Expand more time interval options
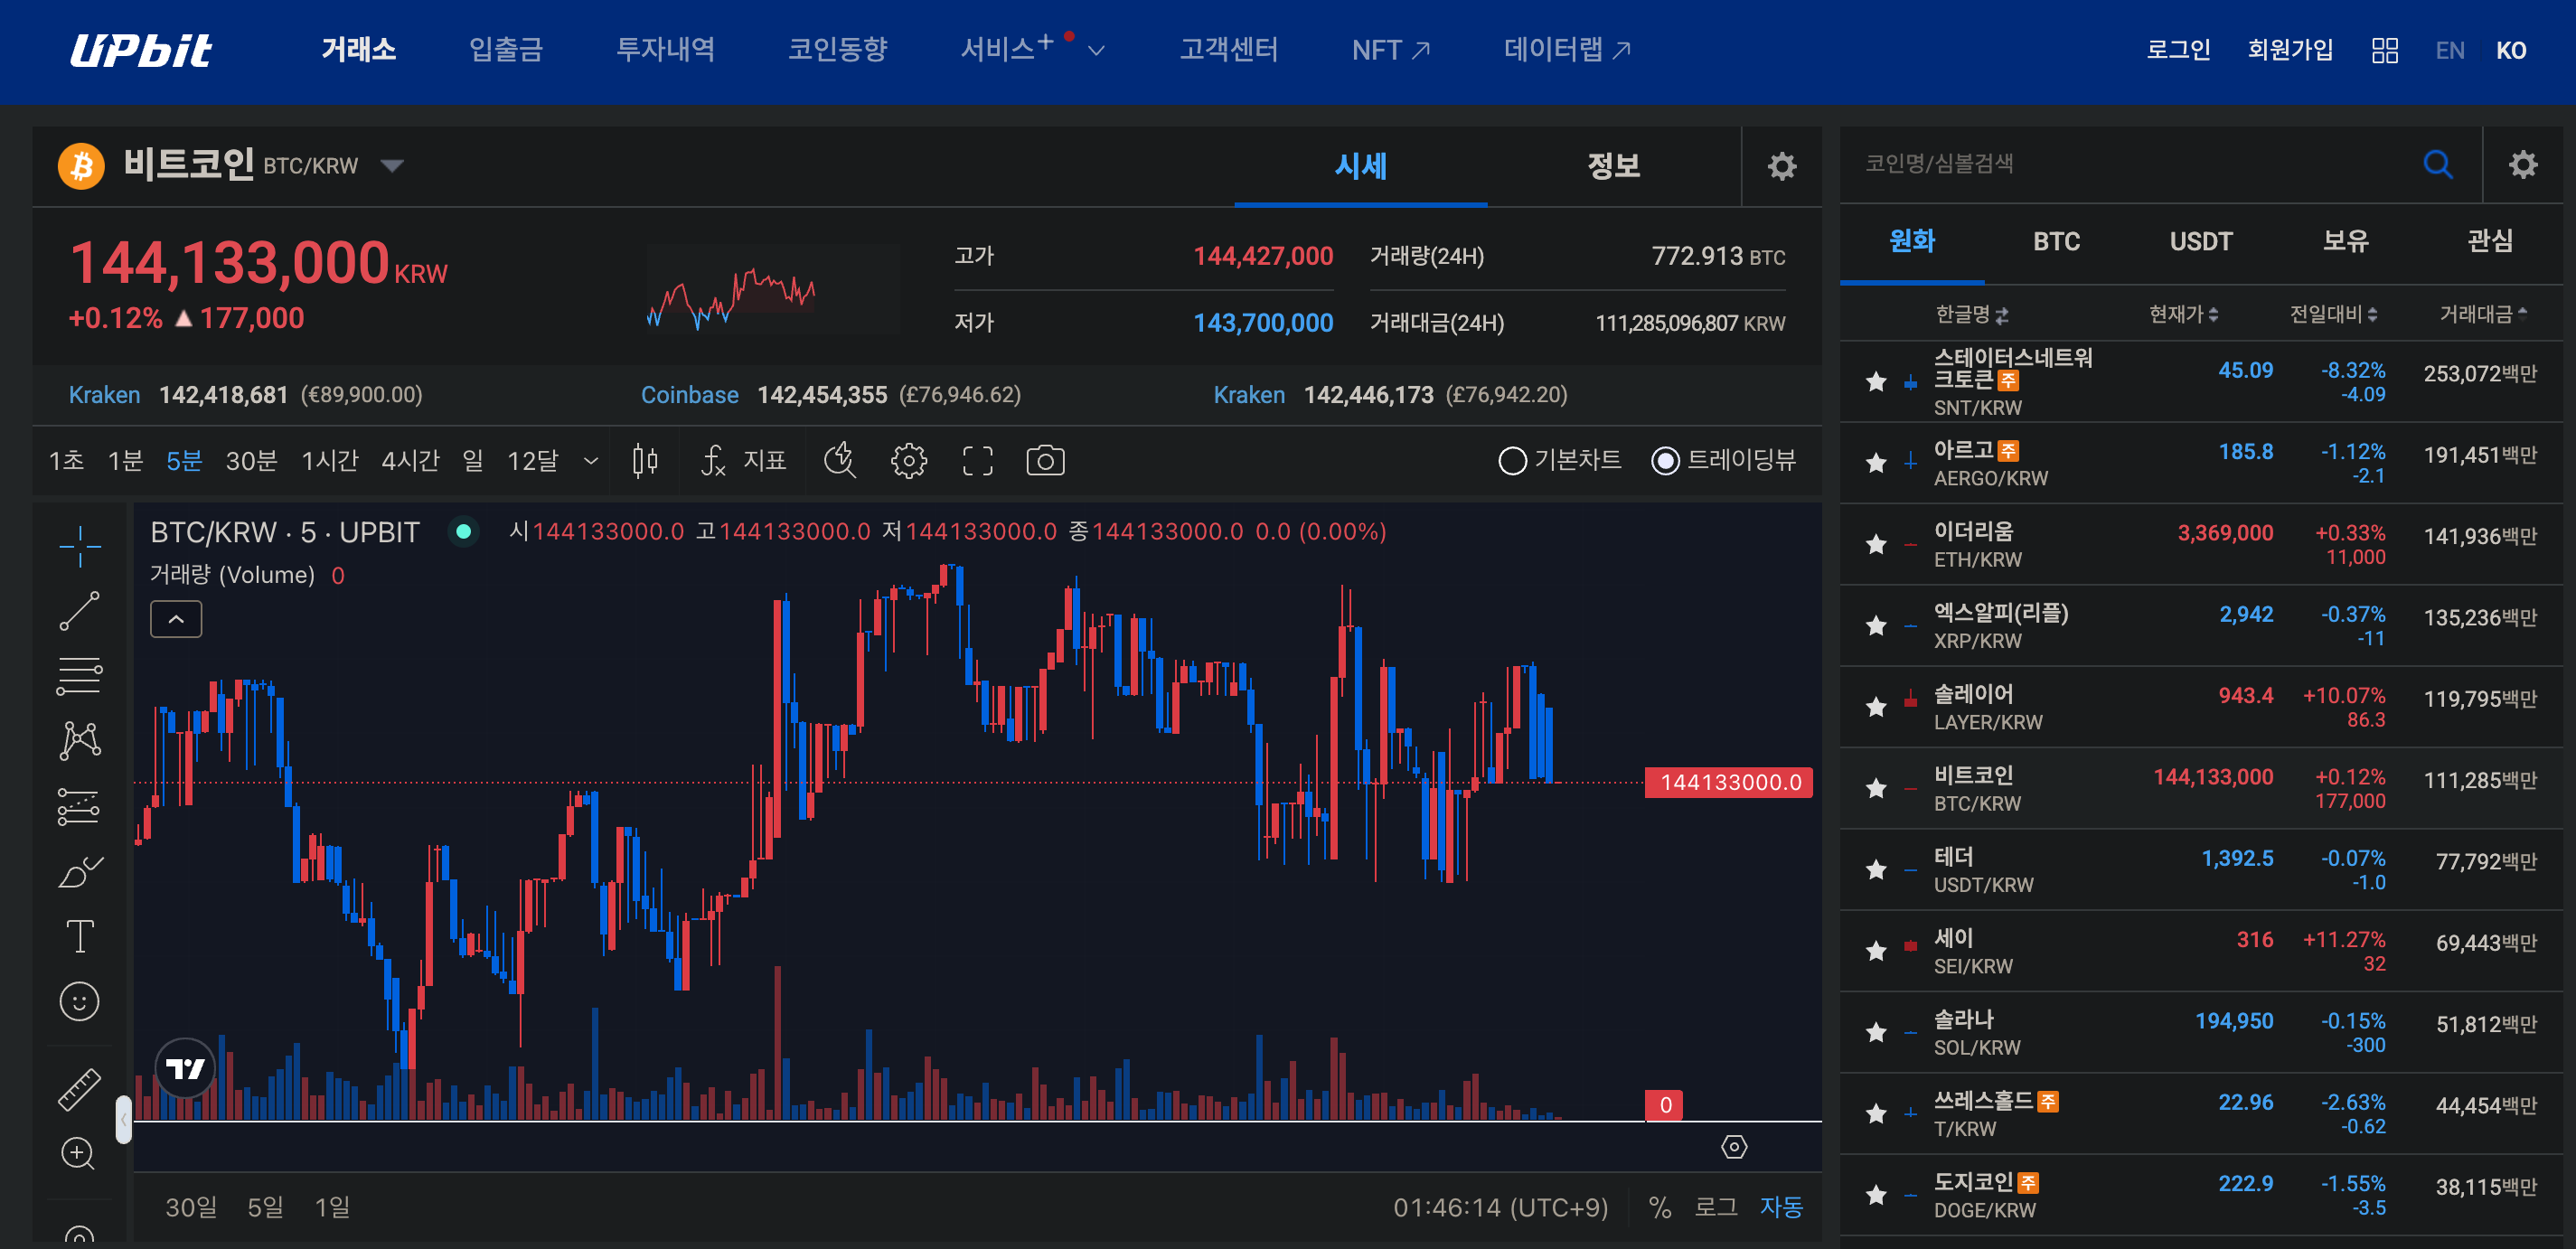 point(591,461)
